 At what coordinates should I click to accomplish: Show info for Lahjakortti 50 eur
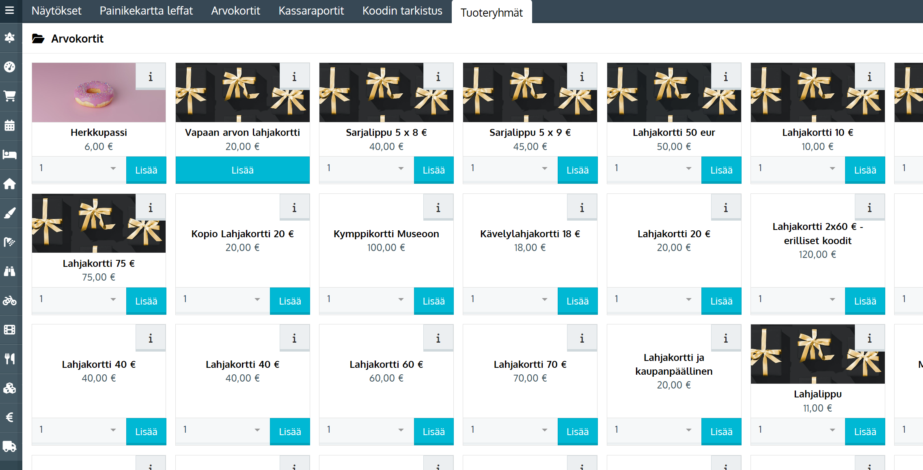726,76
